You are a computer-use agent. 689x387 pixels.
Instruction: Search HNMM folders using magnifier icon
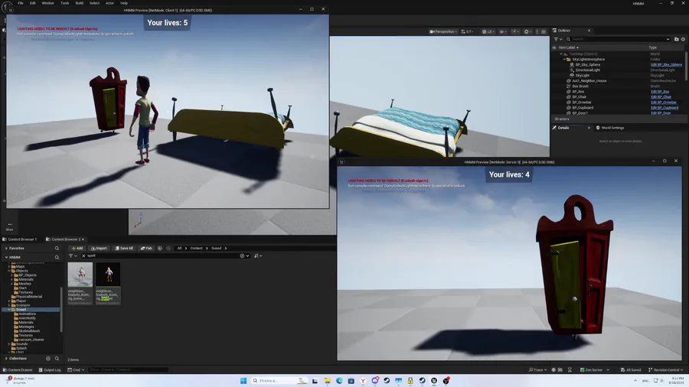57,257
